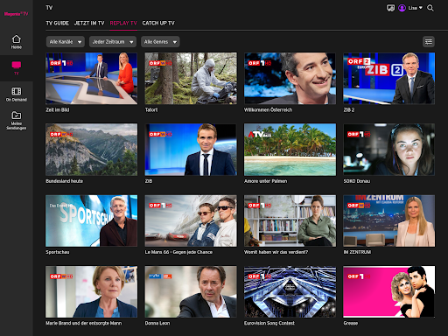Expand the Alle Genres dropdown
The width and height of the screenshot is (448, 336).
pyautogui.click(x=160, y=42)
